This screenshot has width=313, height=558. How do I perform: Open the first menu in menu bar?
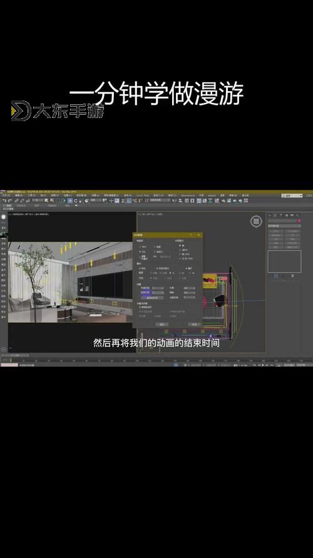click(5, 195)
